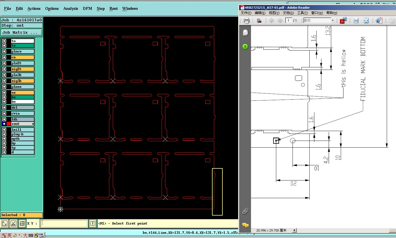Expand the rout layer options marker
Viewport: 396px width, 238px height.
33,124
